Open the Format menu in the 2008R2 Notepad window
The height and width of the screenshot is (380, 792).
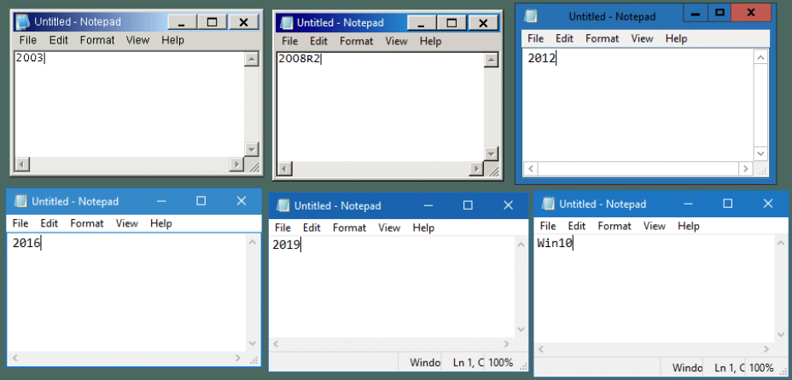[356, 41]
